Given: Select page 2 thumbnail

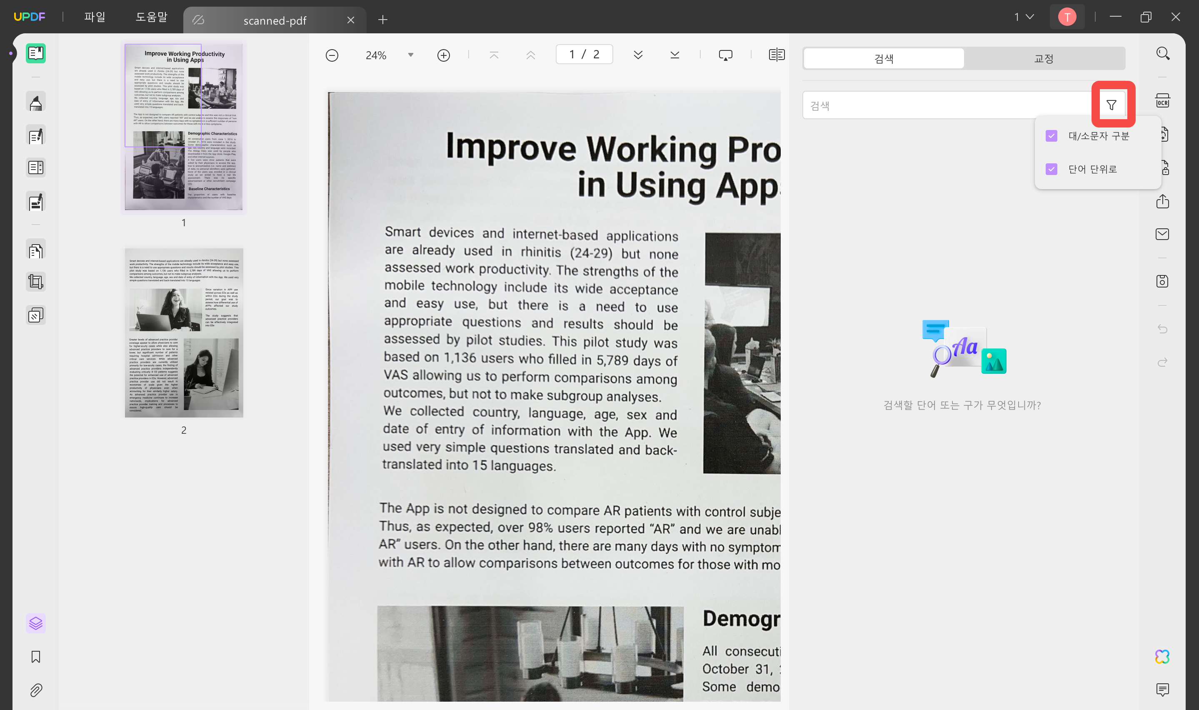Looking at the screenshot, I should point(184,332).
